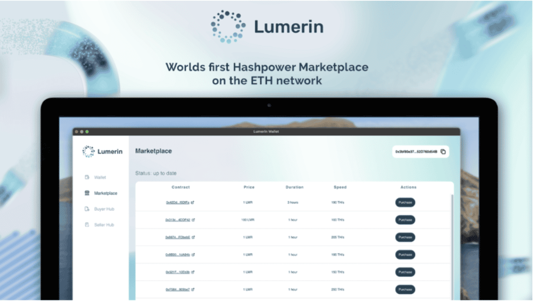Open external link beside contract 0x42Dd
Viewport: 533px width, 301px height.
click(x=193, y=202)
